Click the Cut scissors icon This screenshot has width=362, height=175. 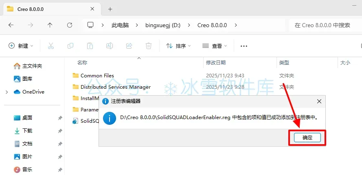tap(51, 46)
